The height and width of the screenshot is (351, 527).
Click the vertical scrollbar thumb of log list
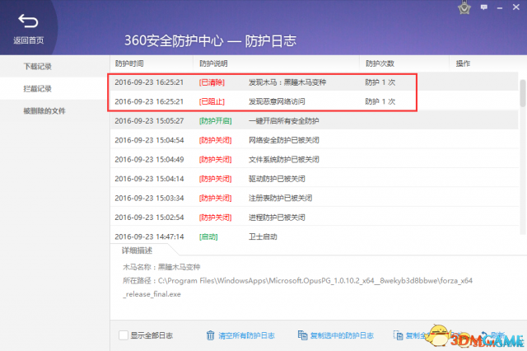coord(522,93)
